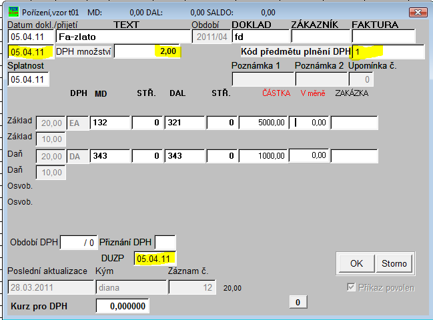Click the Poslední aktualizace field 28.03.2011
433x320 pixels.
coord(51,287)
